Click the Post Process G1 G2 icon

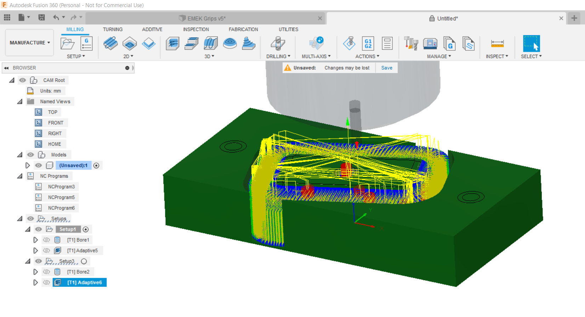click(368, 44)
